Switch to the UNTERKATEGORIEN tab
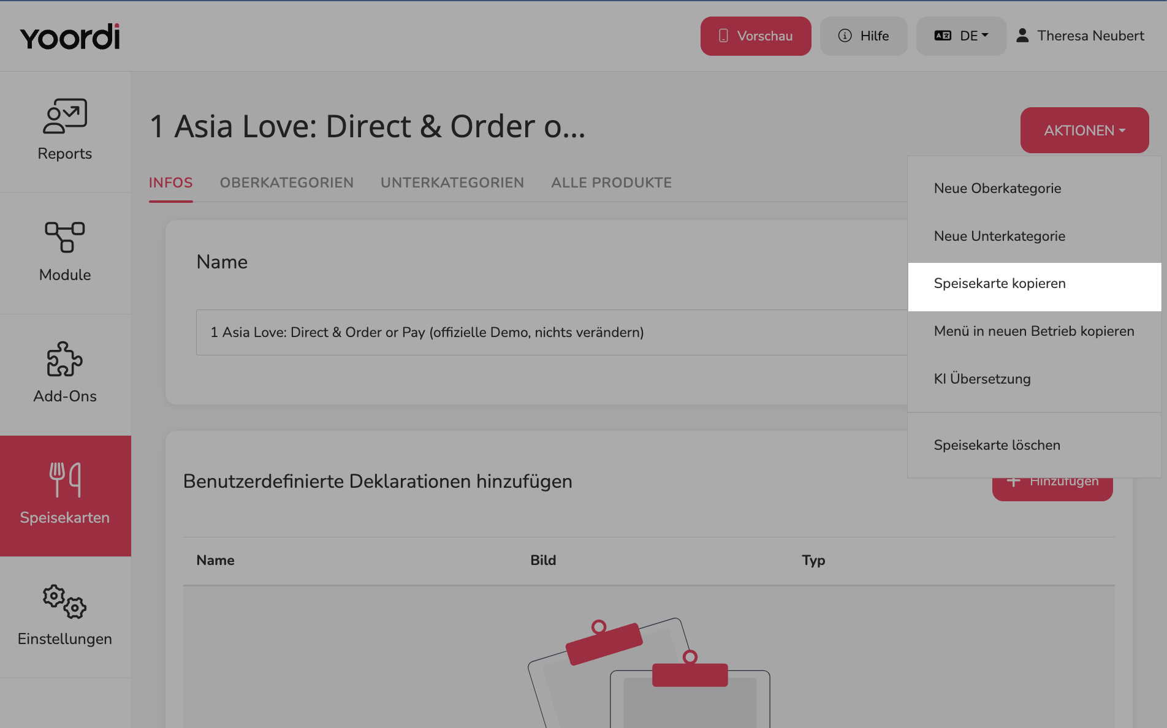 click(452, 183)
